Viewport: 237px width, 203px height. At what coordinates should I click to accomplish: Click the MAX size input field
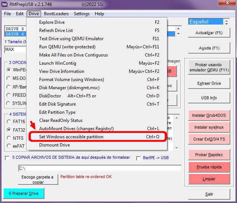[15, 49]
